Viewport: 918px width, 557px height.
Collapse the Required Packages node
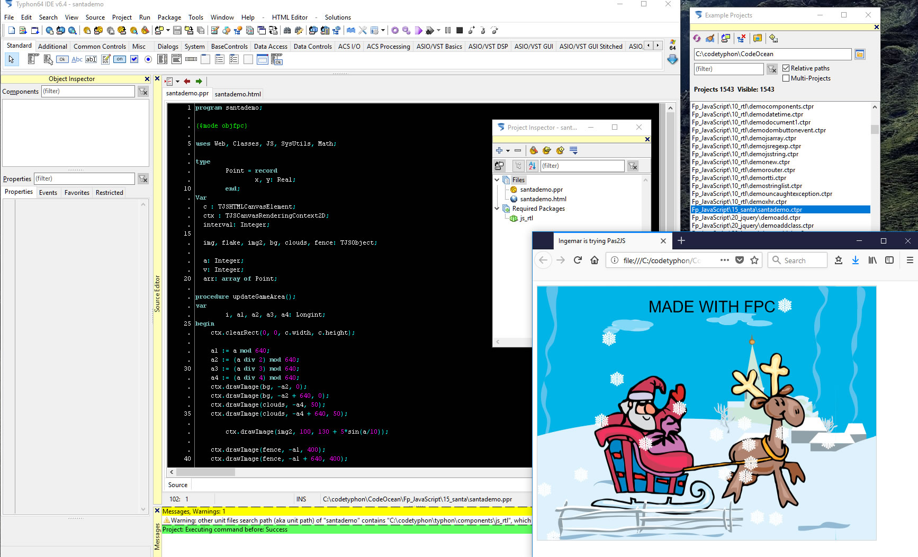coord(497,208)
